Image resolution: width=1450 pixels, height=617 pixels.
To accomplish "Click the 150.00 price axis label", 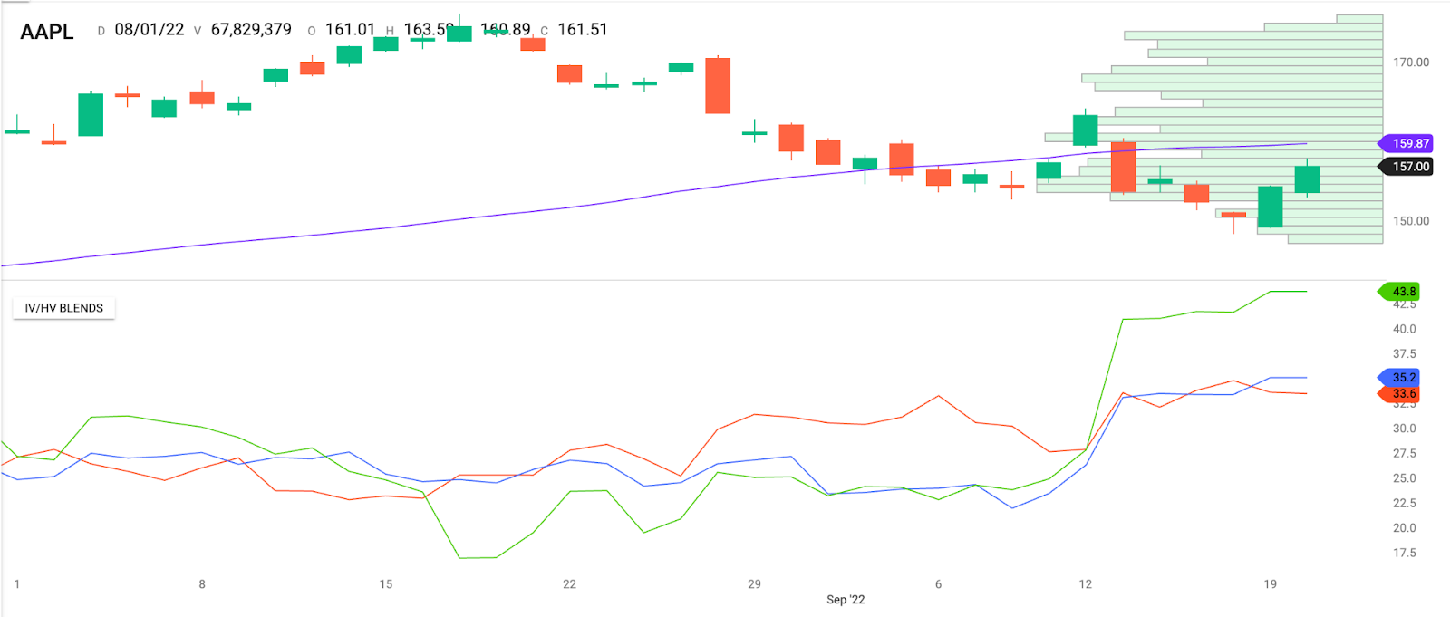I will [1411, 221].
